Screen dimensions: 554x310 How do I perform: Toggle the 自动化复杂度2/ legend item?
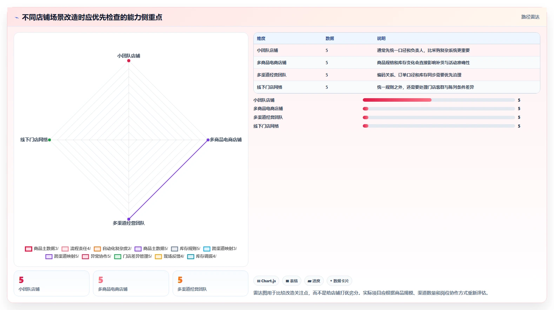(x=113, y=249)
